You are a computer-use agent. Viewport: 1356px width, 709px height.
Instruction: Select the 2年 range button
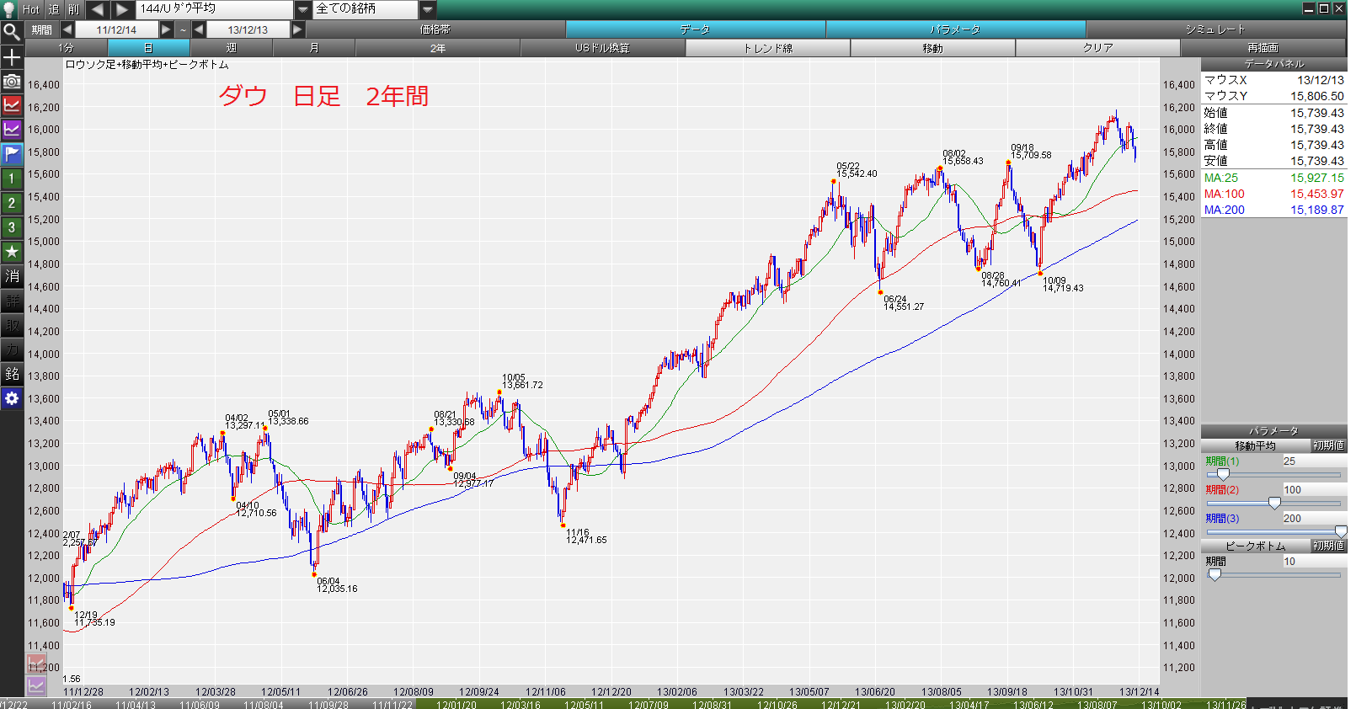(x=438, y=48)
